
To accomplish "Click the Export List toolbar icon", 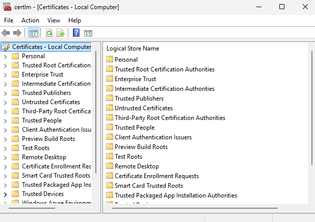I will pos(61,33).
